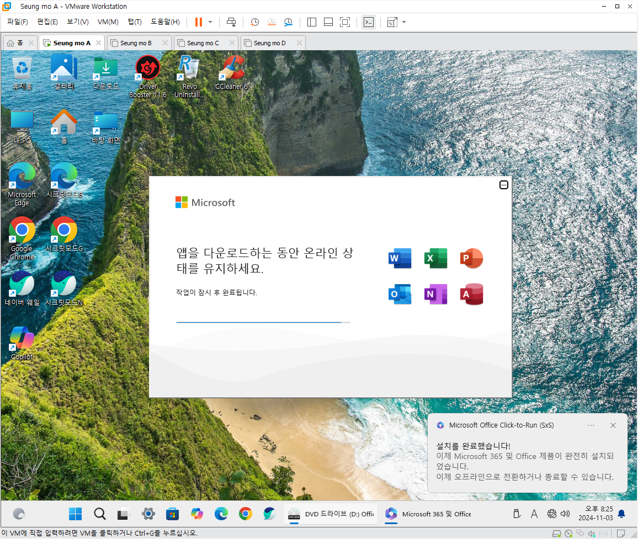Click the volume icon in system tray
The image size is (638, 539).
(x=565, y=514)
